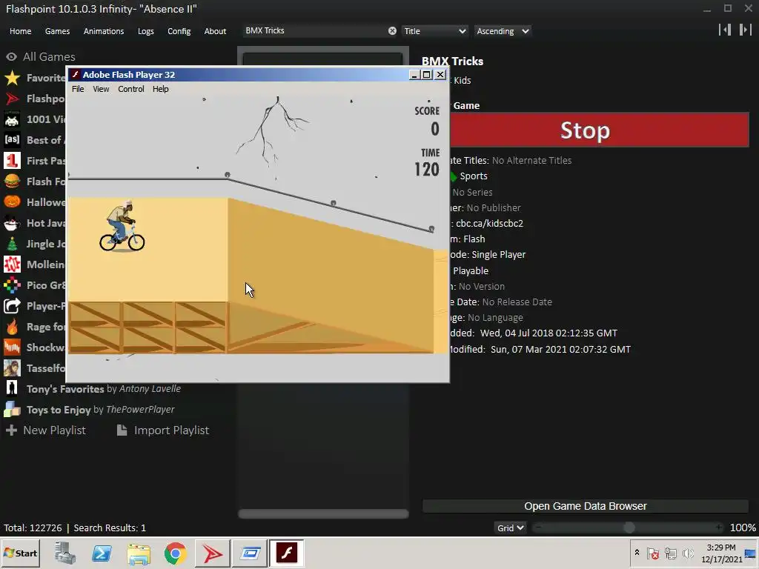Select the Flashpoint playlist red arrow icon

coord(12,99)
